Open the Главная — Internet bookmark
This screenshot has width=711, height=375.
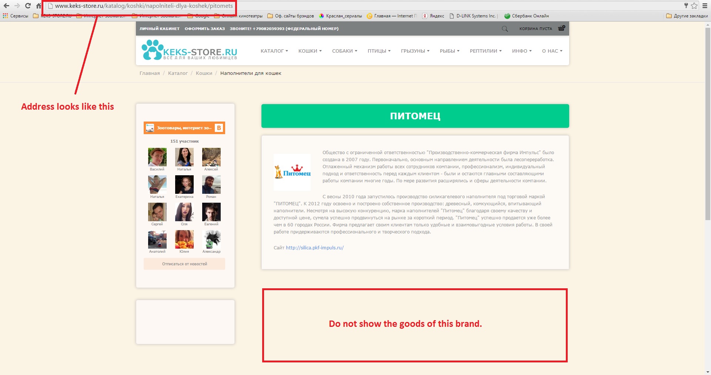(392, 16)
